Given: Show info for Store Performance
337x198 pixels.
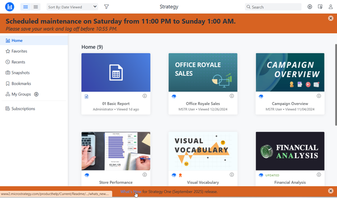Looking at the screenshot, I should pyautogui.click(x=145, y=175).
